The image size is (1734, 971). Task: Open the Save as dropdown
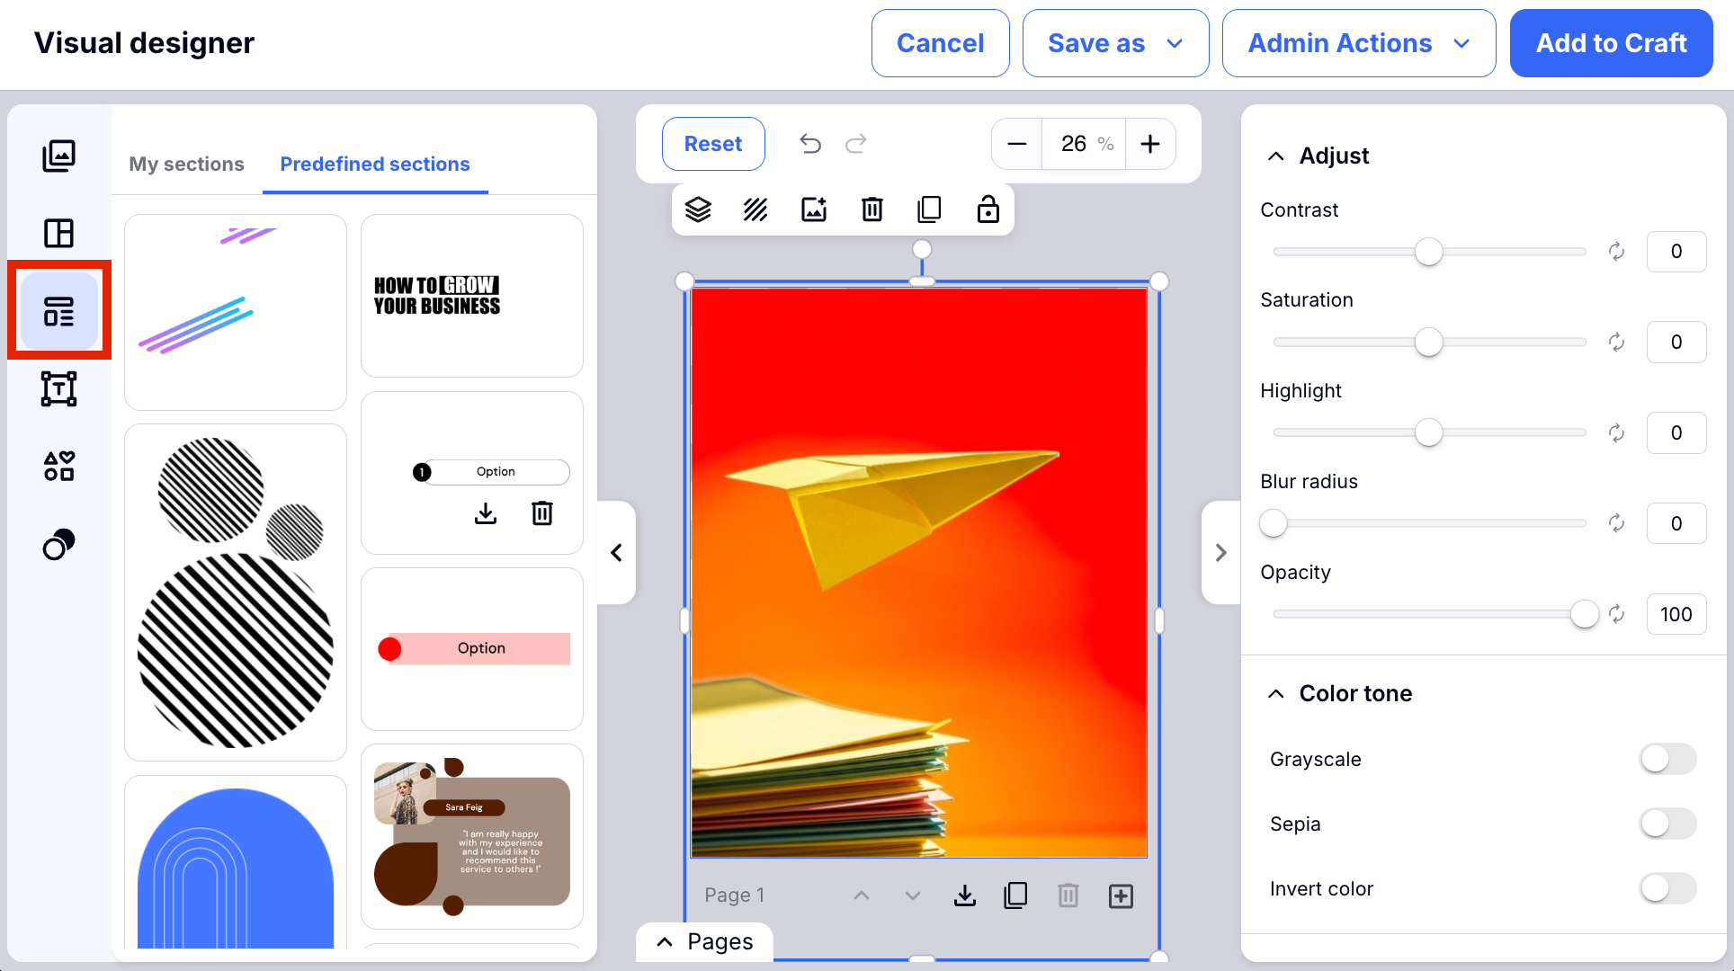[x=1115, y=43]
